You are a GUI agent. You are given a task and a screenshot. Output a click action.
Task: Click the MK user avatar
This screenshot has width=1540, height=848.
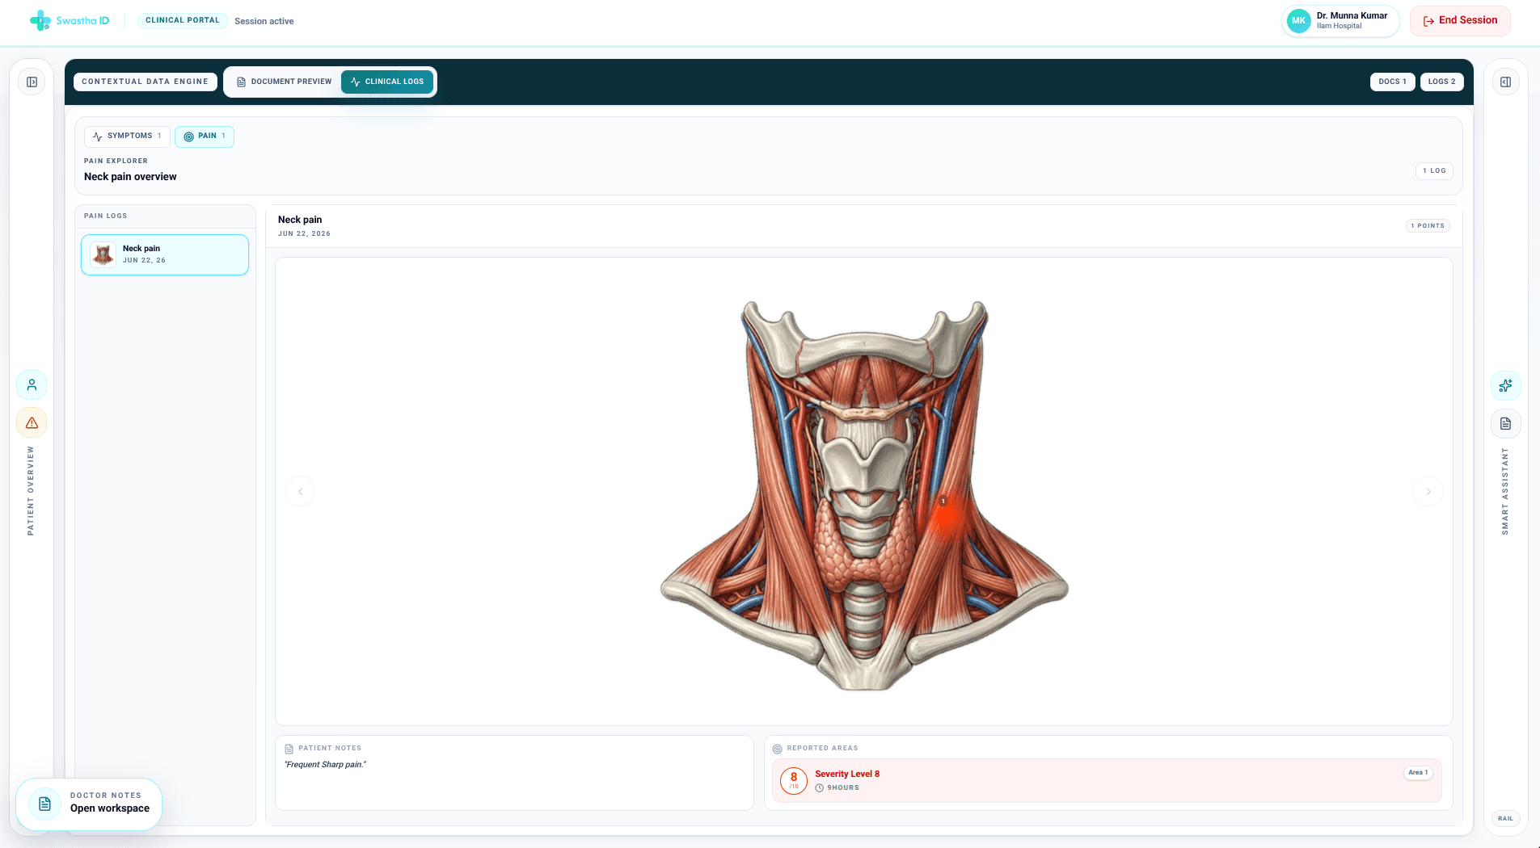pyautogui.click(x=1298, y=21)
